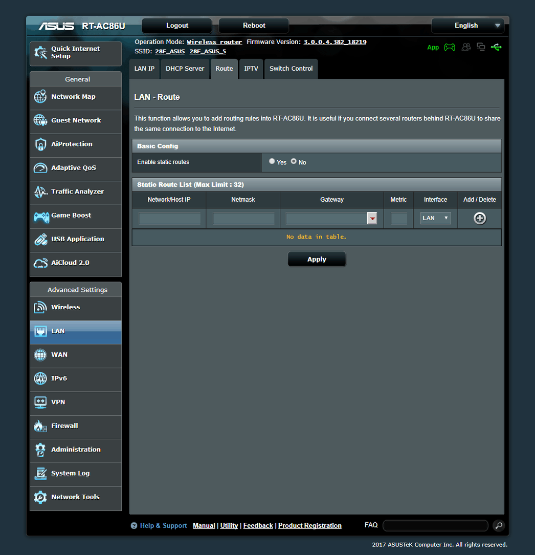Open Network Tools wrench icon
The image size is (535, 555).
click(40, 497)
